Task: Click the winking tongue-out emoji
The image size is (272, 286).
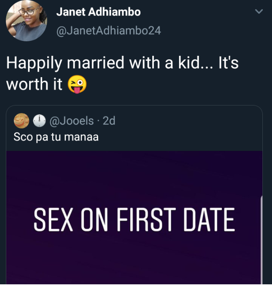Action: [77, 84]
